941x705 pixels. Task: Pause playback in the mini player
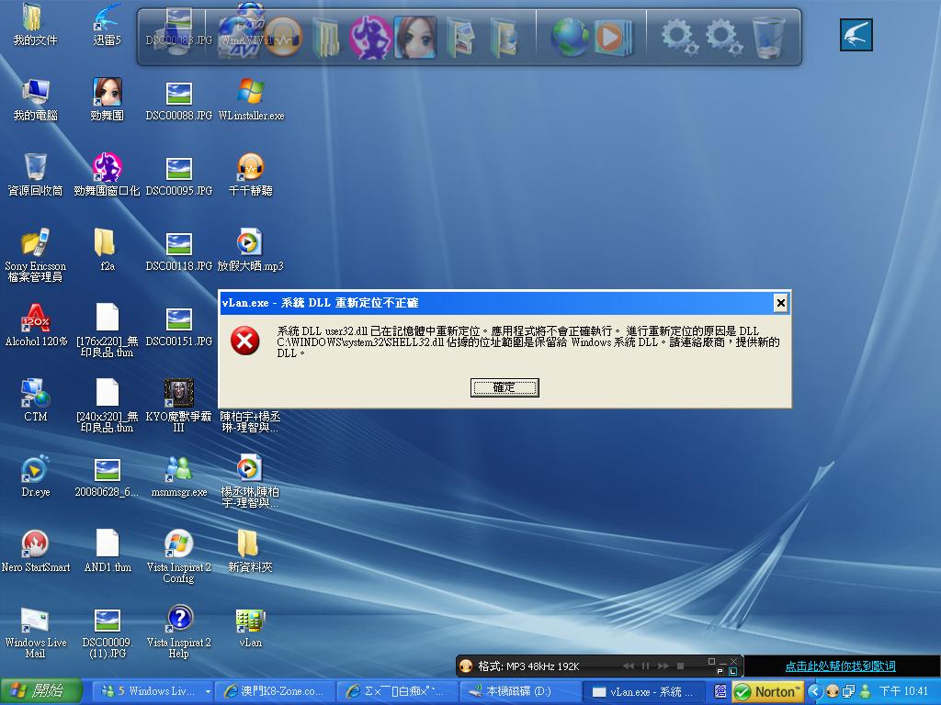[646, 666]
